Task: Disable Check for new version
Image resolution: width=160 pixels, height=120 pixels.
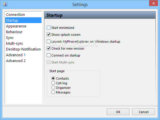Action: [x=48, y=48]
